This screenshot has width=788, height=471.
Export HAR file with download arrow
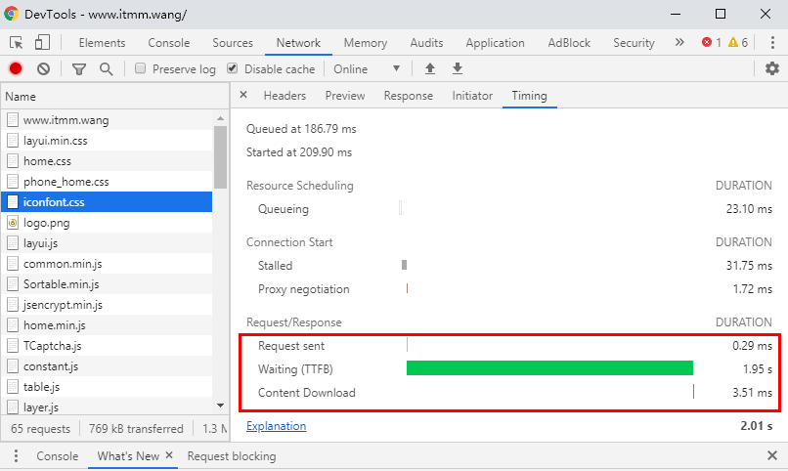pos(458,68)
